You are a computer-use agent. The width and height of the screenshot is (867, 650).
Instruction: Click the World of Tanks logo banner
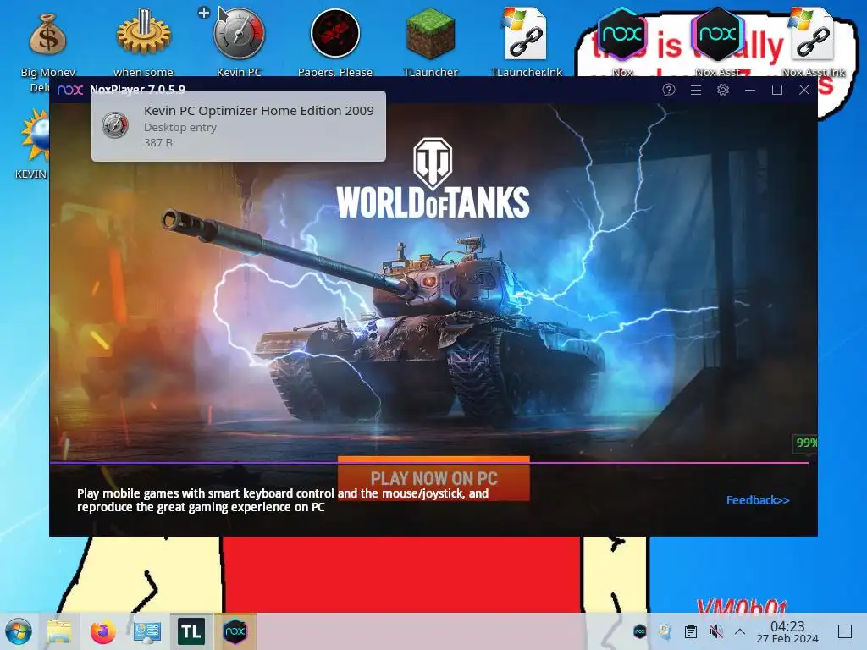433,178
